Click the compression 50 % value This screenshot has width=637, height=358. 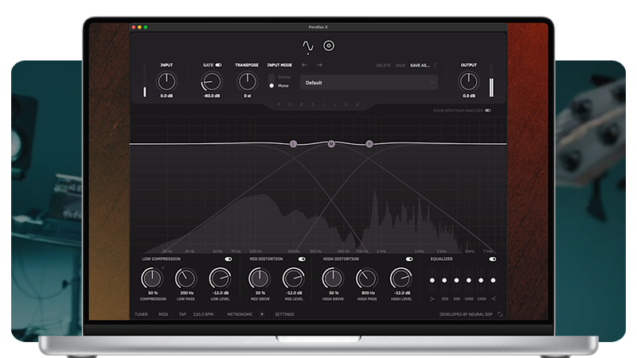tap(152, 293)
